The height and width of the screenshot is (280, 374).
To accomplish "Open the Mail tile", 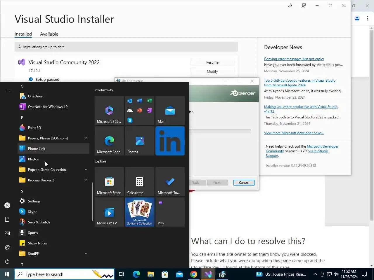I will 170,111.
